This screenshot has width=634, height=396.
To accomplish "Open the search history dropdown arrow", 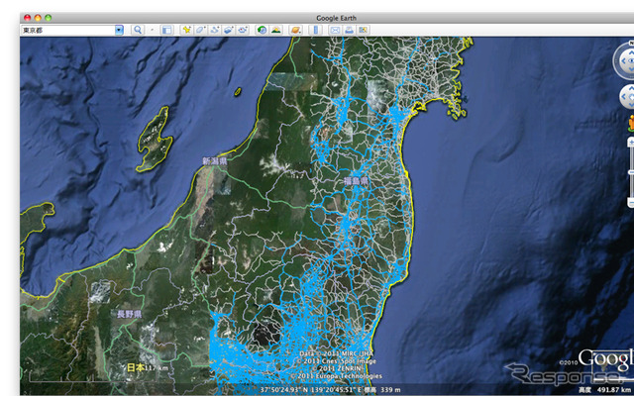I will point(119,30).
